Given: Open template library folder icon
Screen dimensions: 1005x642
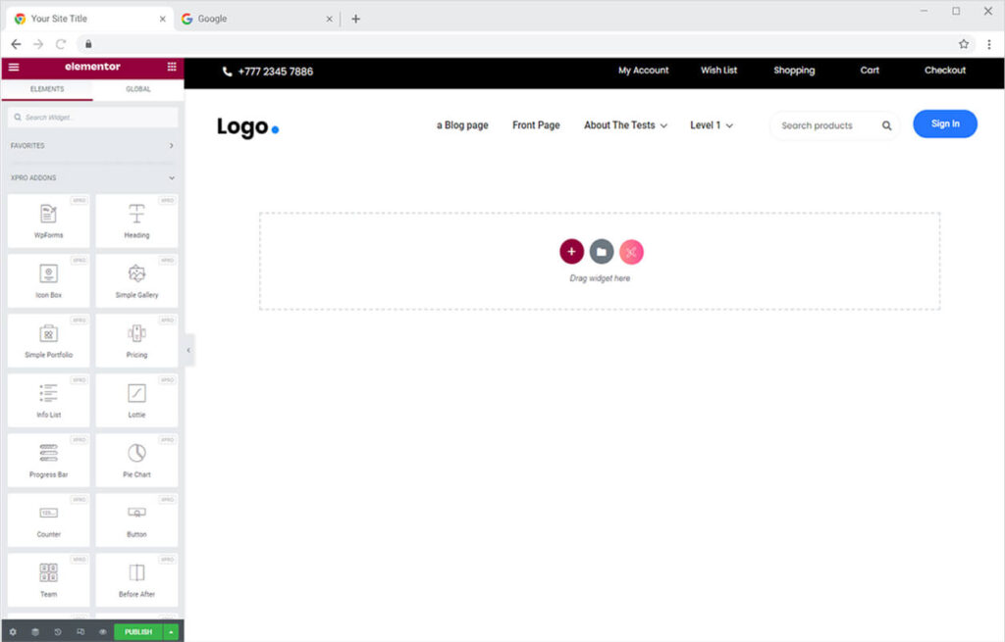Looking at the screenshot, I should (x=602, y=252).
